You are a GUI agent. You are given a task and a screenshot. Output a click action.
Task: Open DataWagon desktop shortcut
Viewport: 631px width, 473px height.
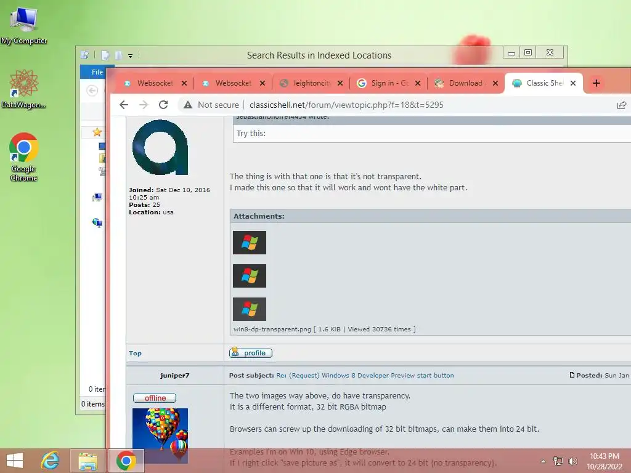pos(23,89)
